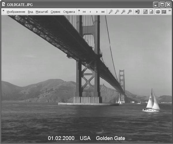Open the Справка menu
173x144 pixels.
click(69, 12)
